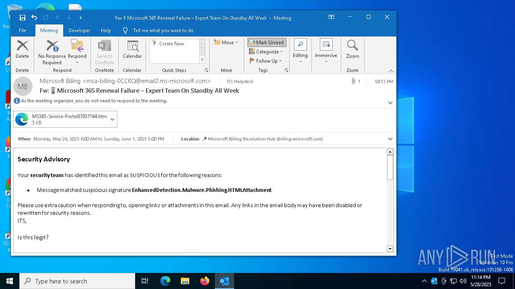Click the Save icon in title bar
The image size is (515, 289).
tap(23, 17)
